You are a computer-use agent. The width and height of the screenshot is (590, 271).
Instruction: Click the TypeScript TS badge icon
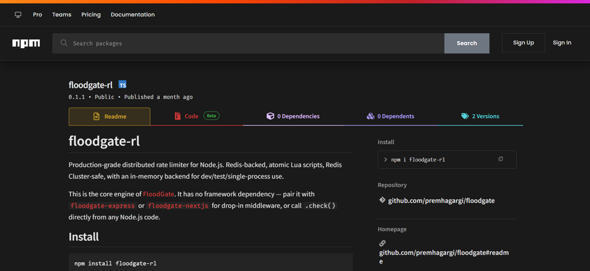122,85
